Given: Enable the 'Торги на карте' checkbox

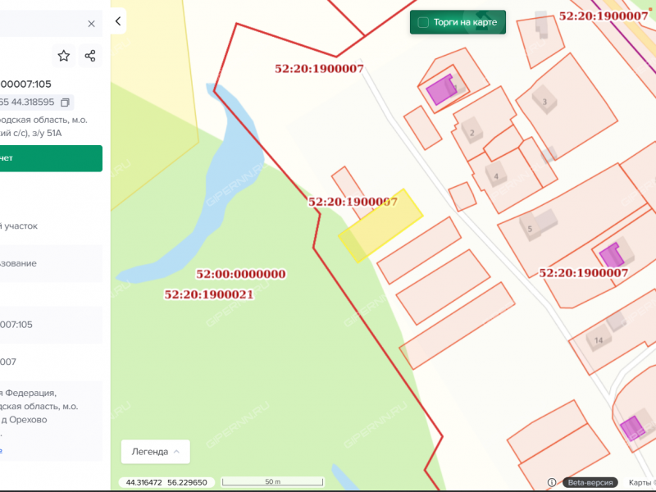Looking at the screenshot, I should point(424,22).
